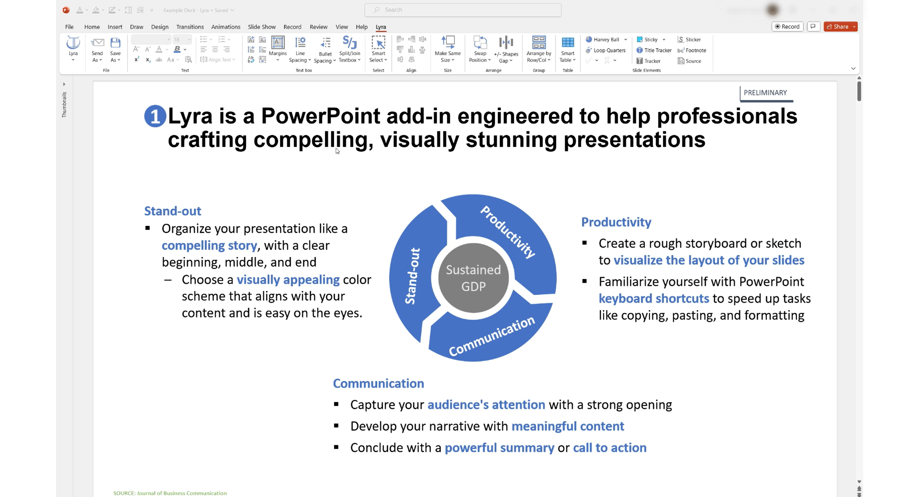Click the Swap Position icon
The height and width of the screenshot is (497, 919).
[480, 43]
